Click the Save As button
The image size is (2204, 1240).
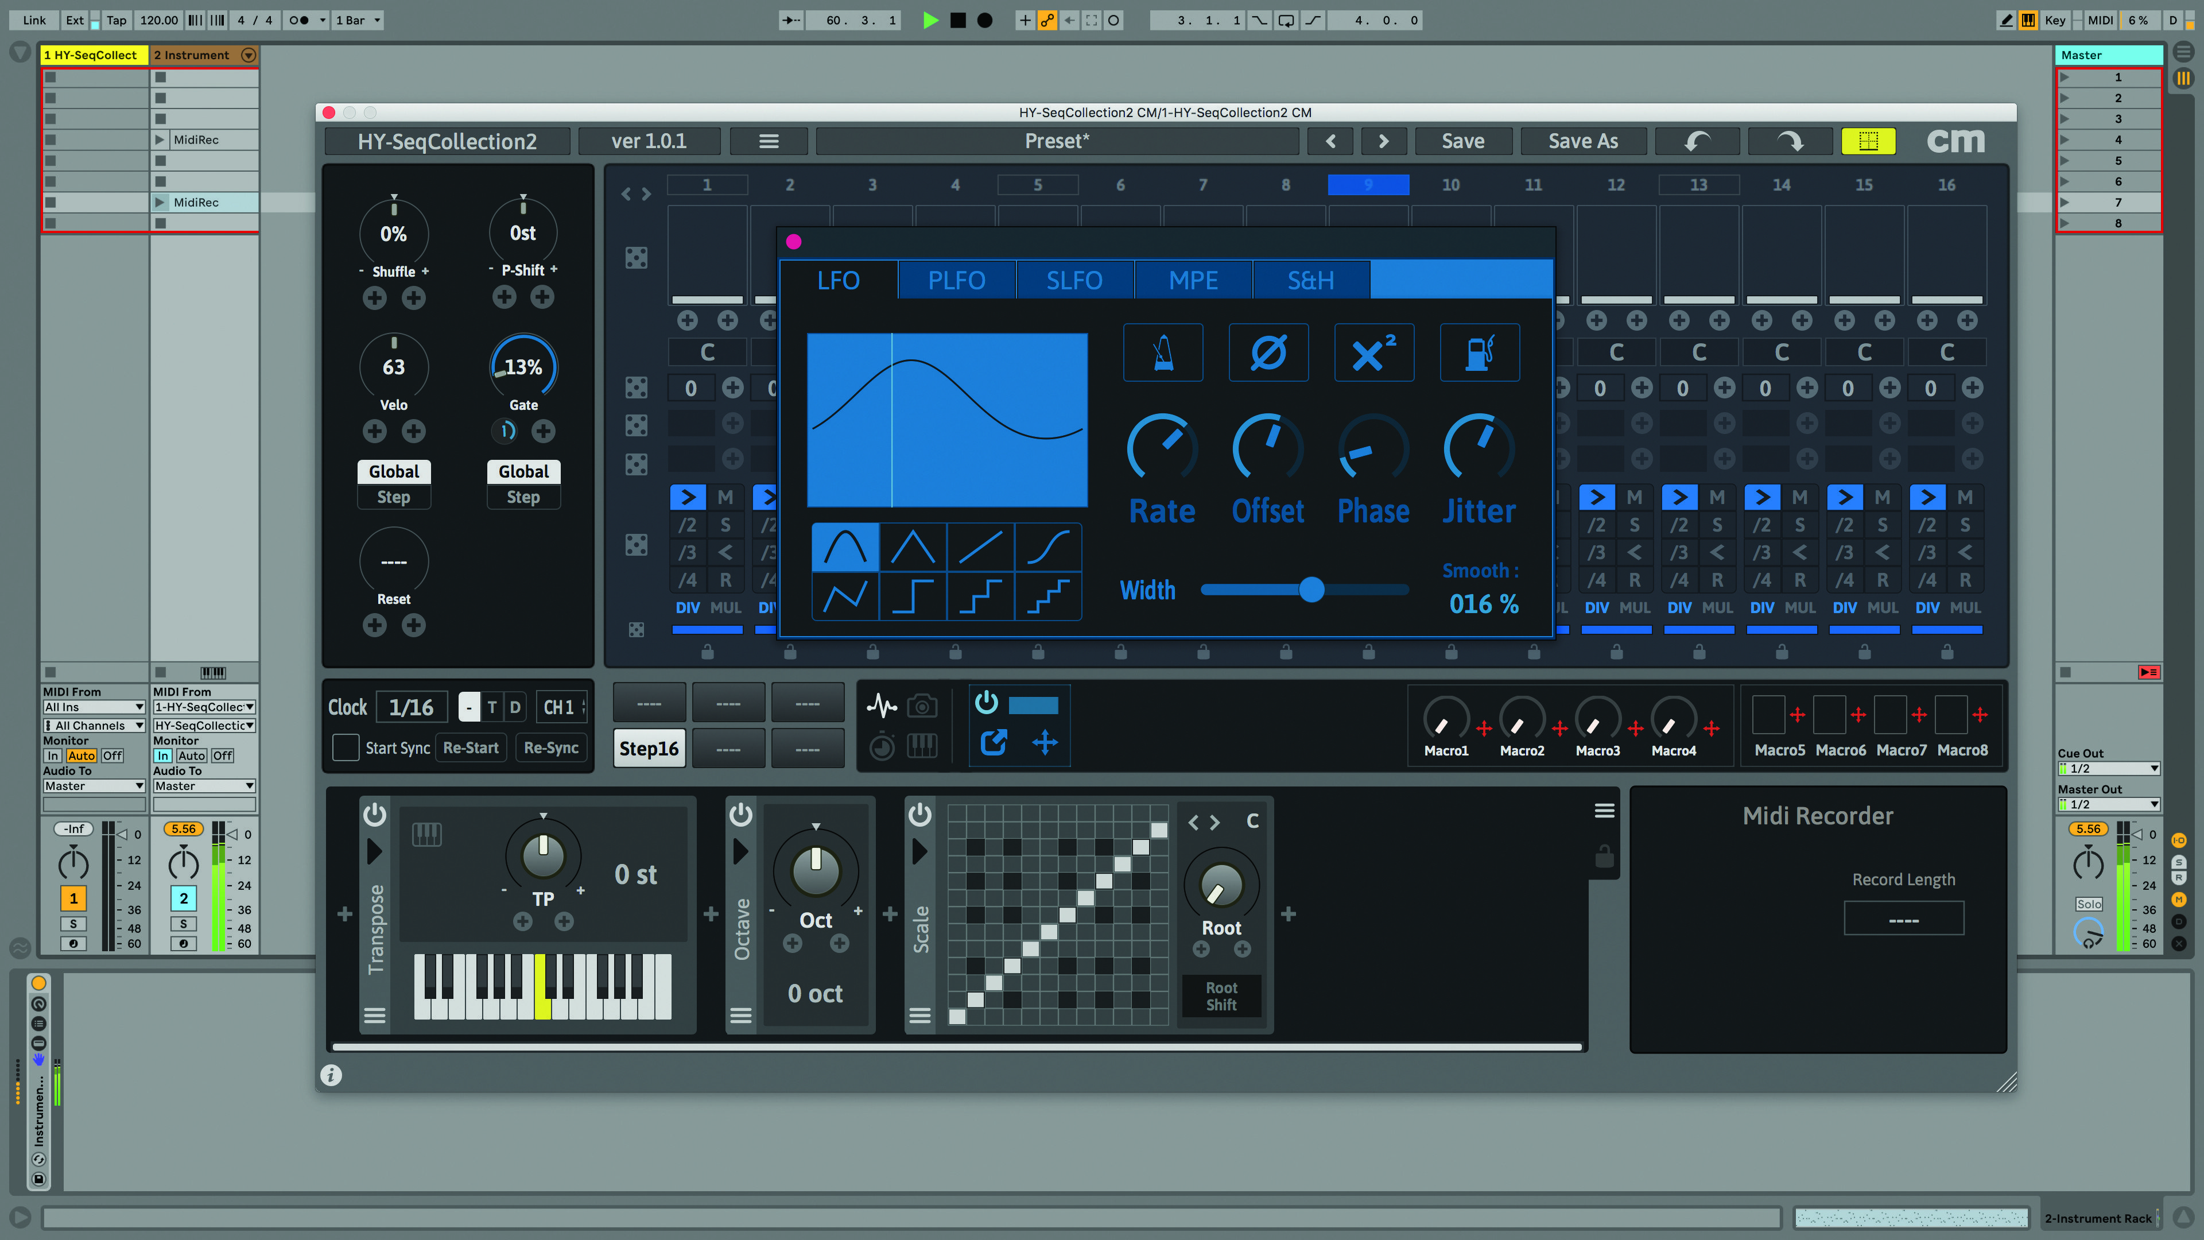[x=1583, y=141]
